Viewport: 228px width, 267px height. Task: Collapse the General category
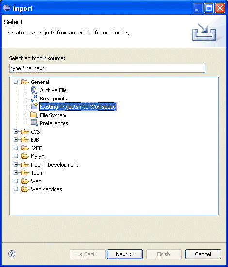16,82
